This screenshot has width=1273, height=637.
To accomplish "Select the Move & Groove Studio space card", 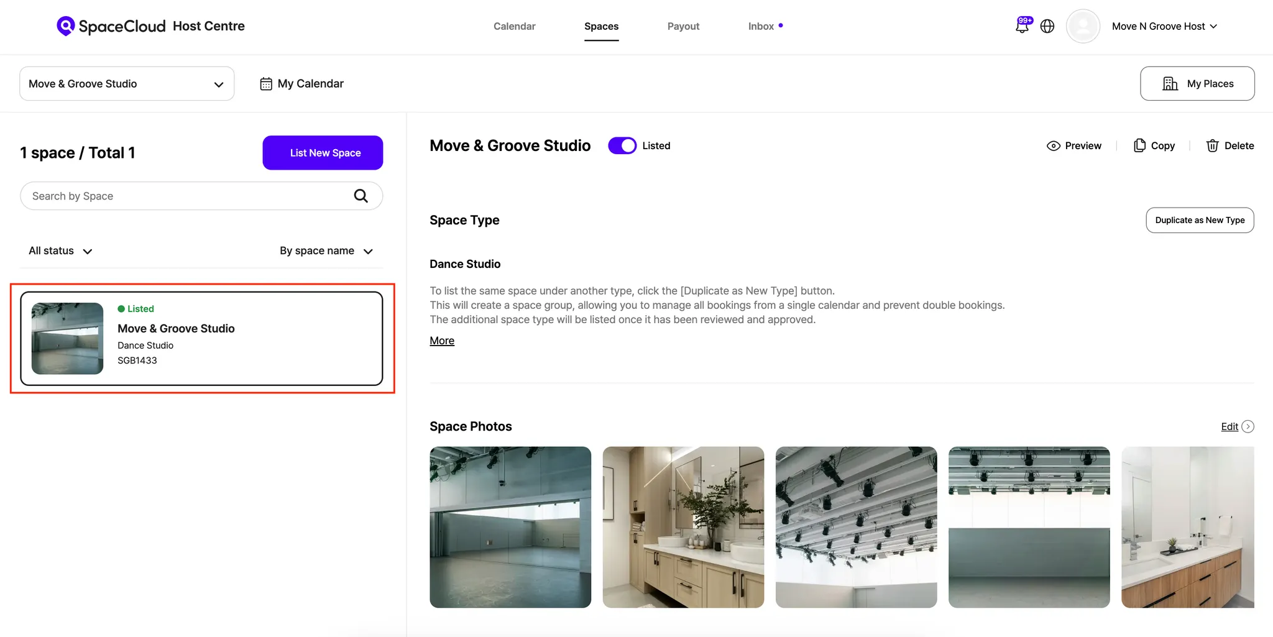I will [201, 339].
